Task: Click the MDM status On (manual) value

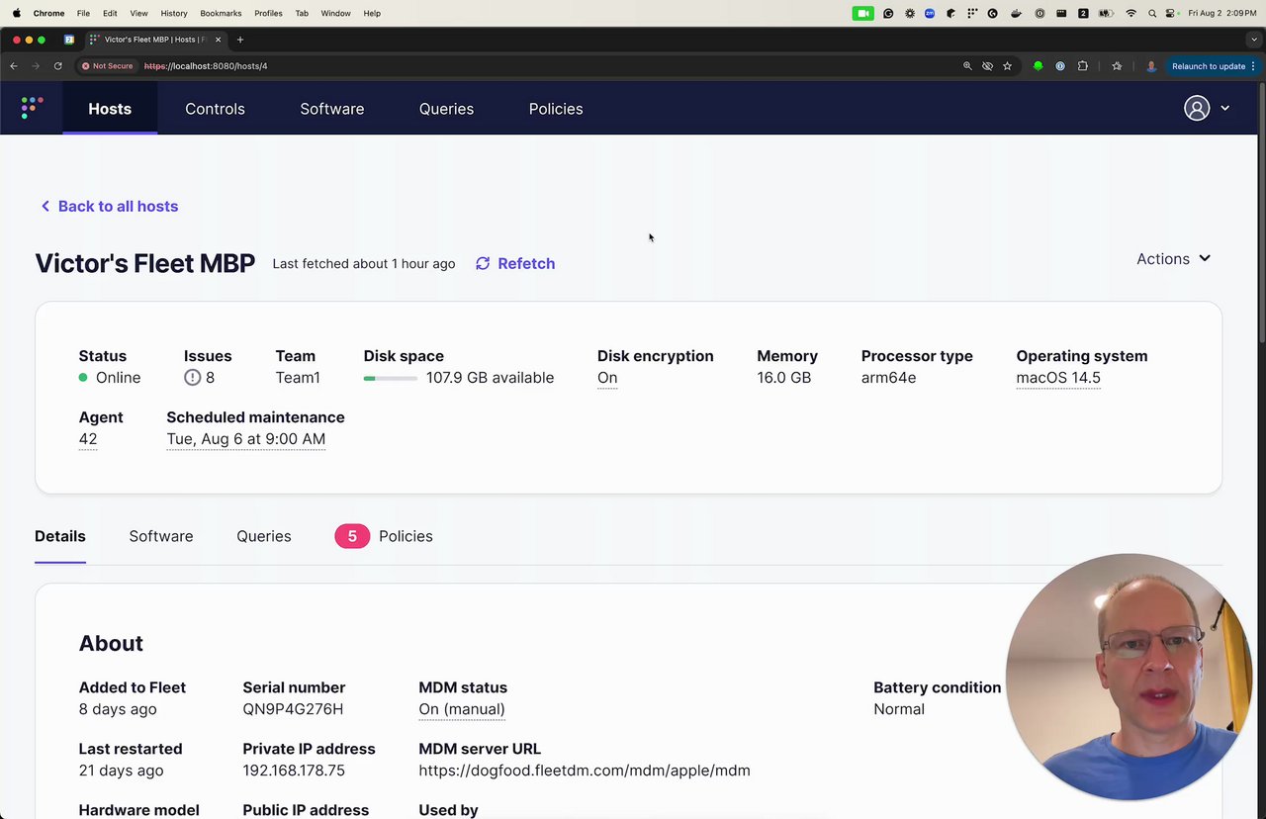Action: 462,709
